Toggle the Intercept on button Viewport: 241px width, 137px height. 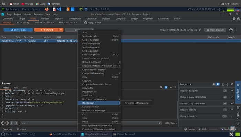18,30
